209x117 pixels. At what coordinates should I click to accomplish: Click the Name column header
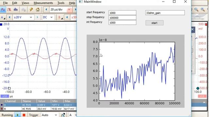pyautogui.click(x=29, y=101)
